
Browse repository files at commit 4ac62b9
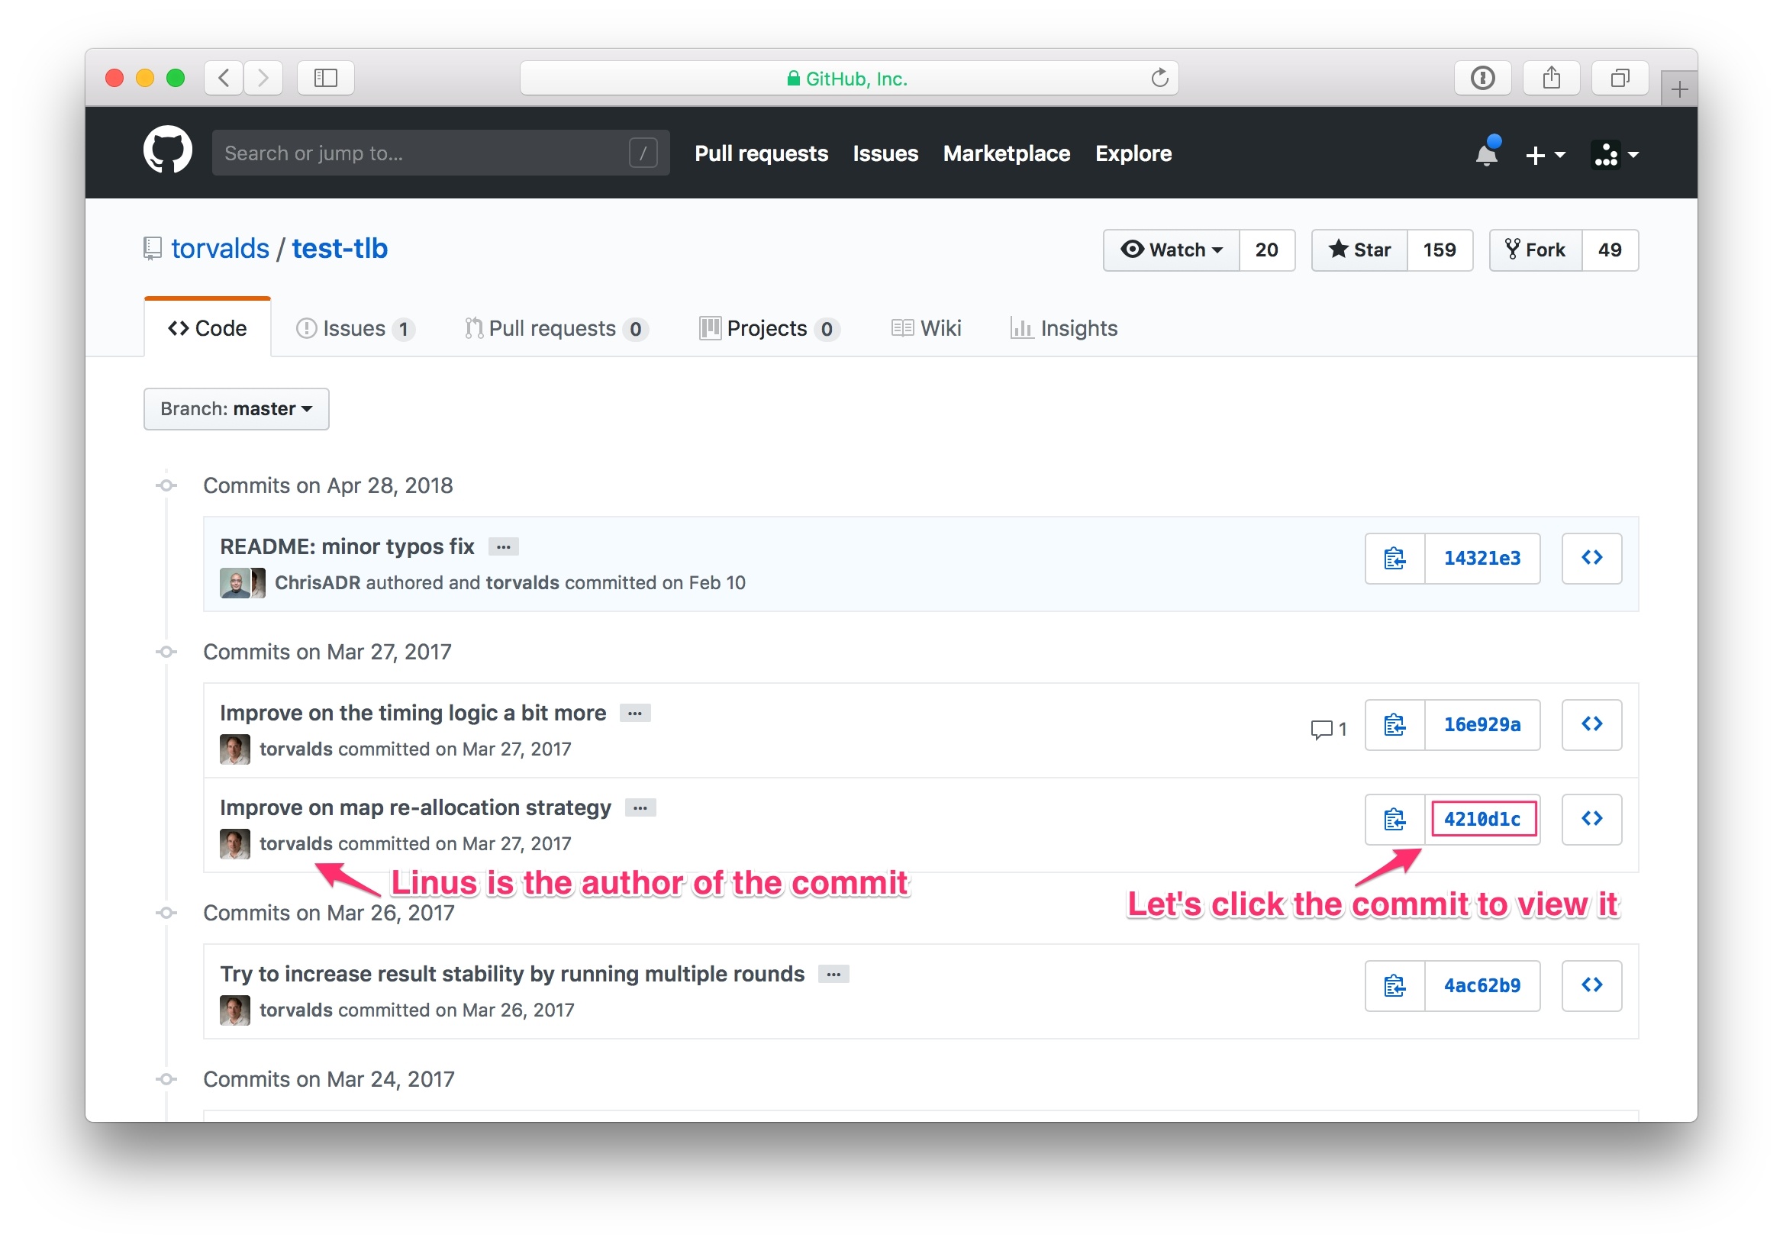point(1591,985)
